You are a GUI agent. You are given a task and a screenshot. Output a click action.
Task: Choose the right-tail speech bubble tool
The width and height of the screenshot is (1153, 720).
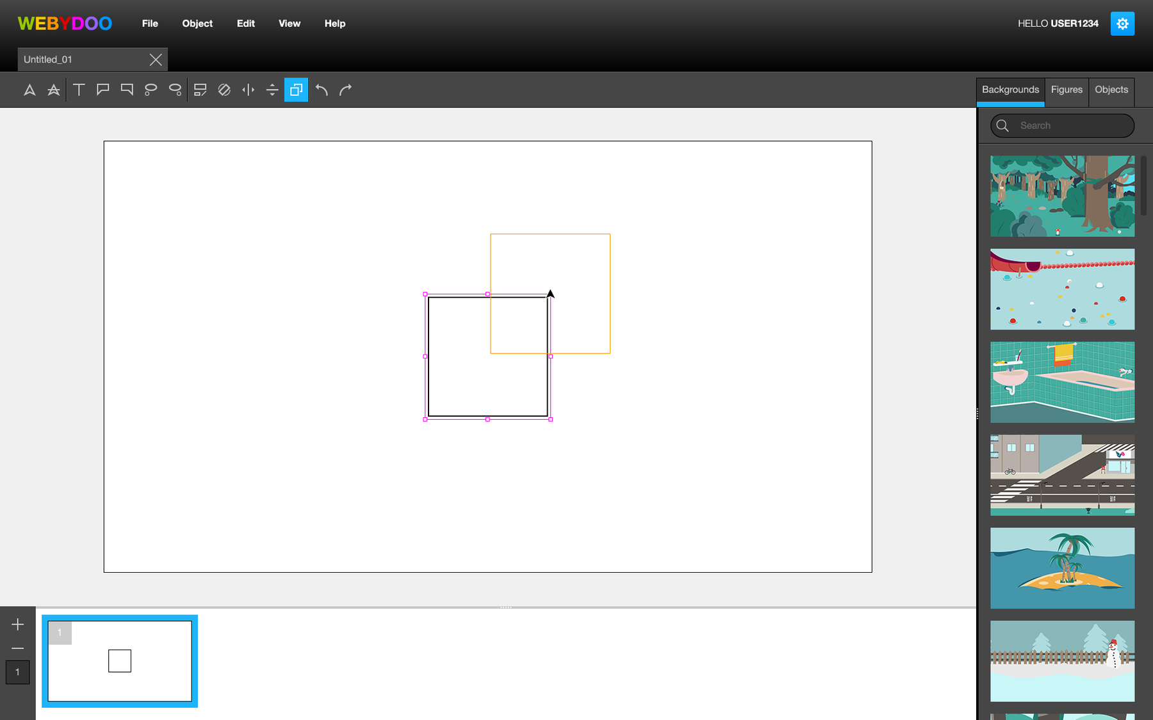pyautogui.click(x=127, y=90)
